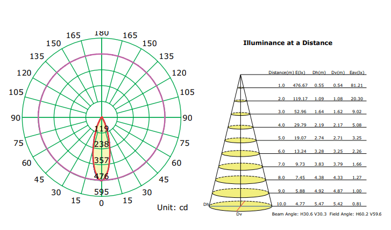Pick the Dv value 3.79
This screenshot has height=230, width=391.
pyautogui.click(x=338, y=164)
